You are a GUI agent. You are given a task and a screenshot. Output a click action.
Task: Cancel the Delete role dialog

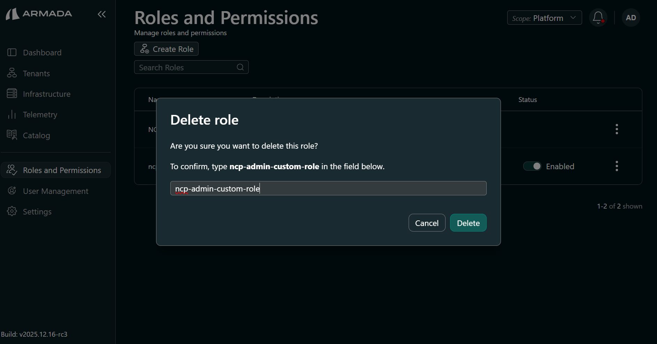pyautogui.click(x=427, y=223)
